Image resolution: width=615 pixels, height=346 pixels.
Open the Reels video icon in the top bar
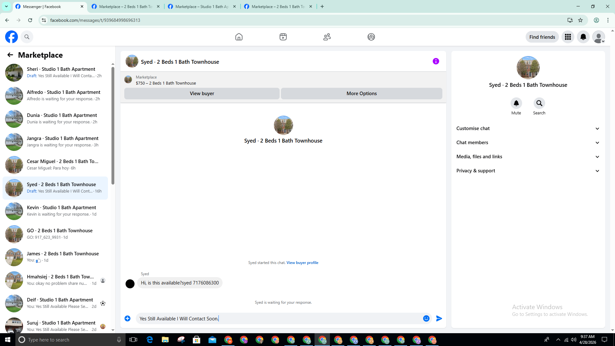click(283, 37)
